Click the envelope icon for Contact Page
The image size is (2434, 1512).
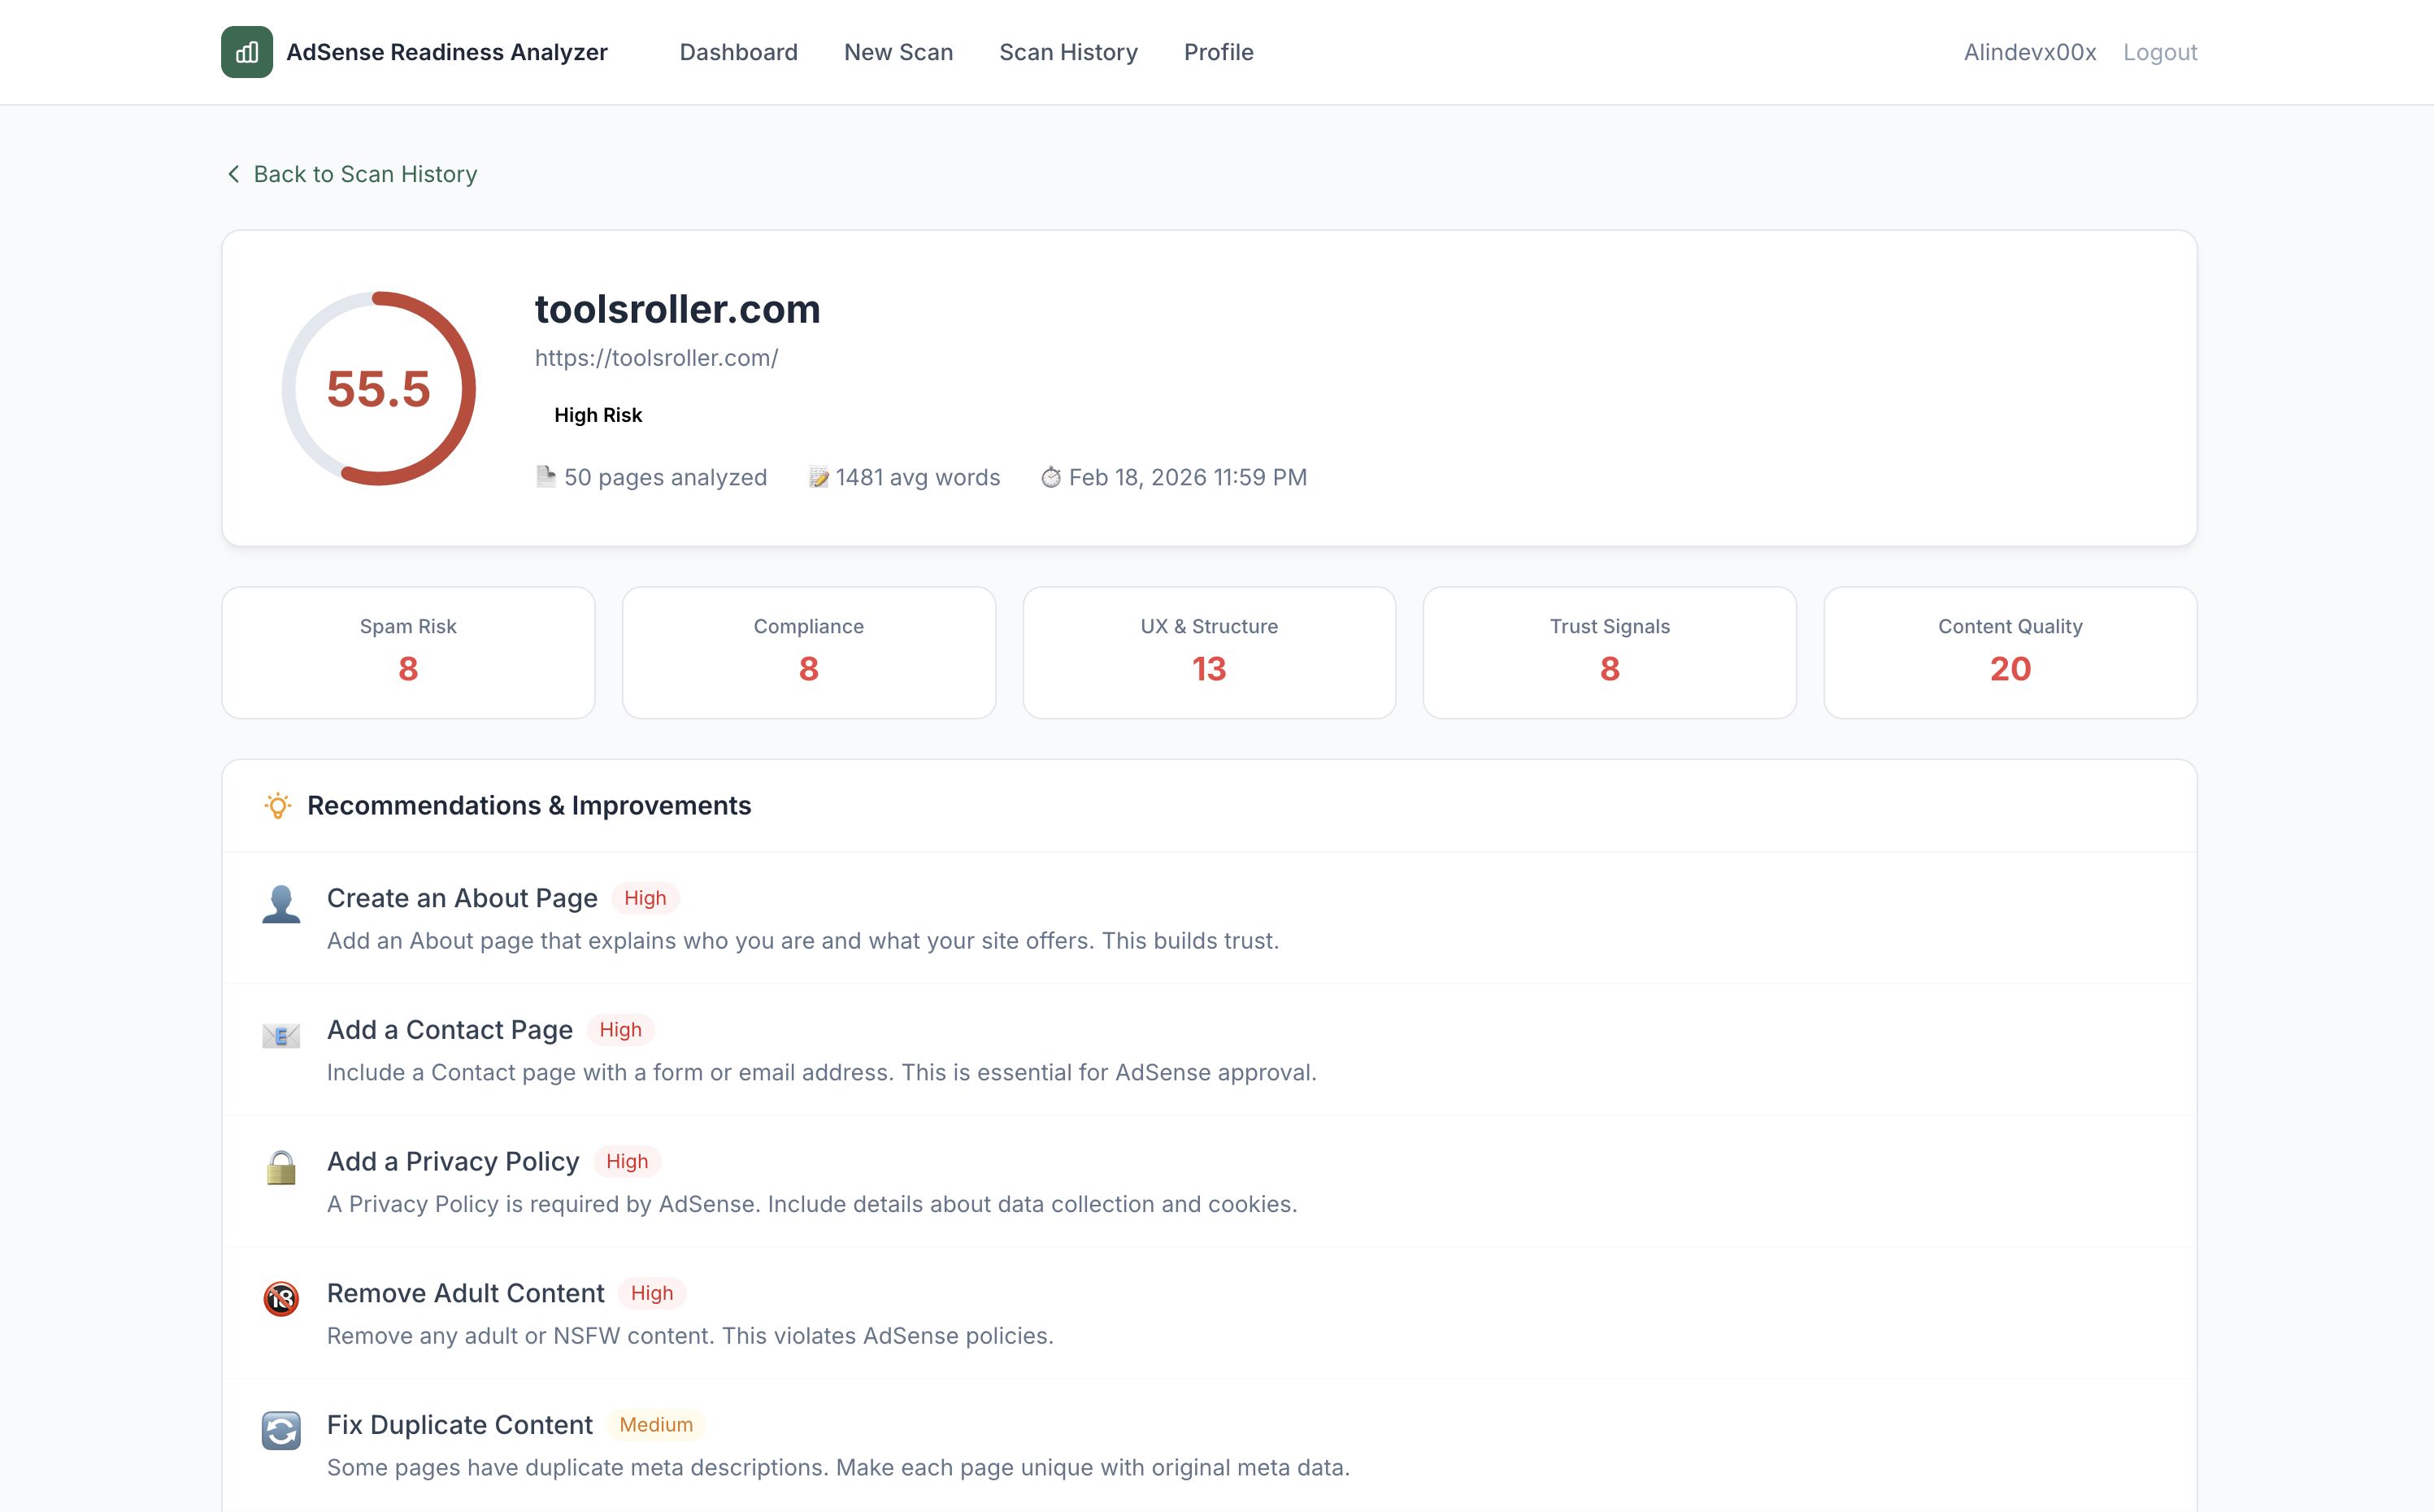pos(281,1036)
